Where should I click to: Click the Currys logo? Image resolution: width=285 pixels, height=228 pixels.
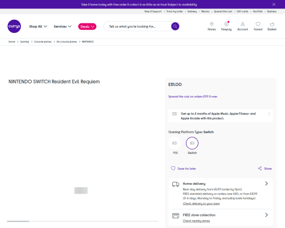pos(14,26)
